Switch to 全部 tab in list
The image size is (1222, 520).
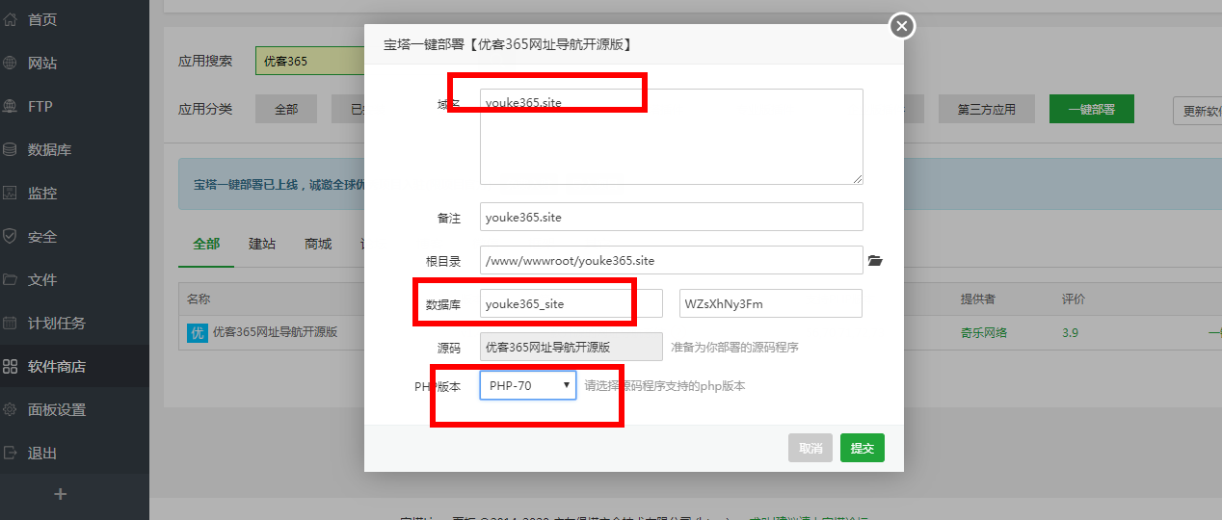tap(206, 244)
